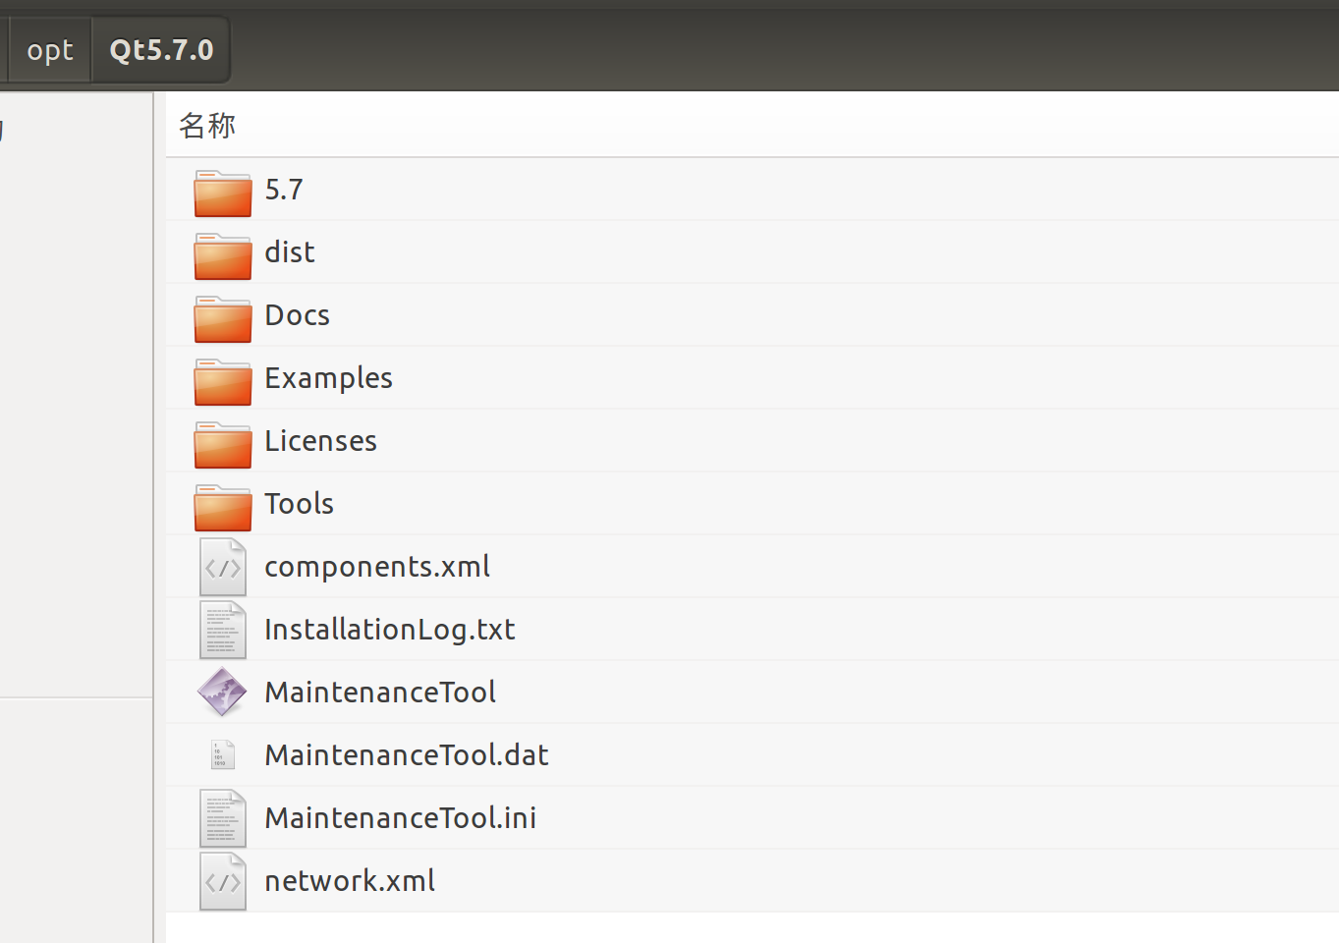This screenshot has height=943, width=1339.
Task: Click the Docs folder icon
Action: 223,318
